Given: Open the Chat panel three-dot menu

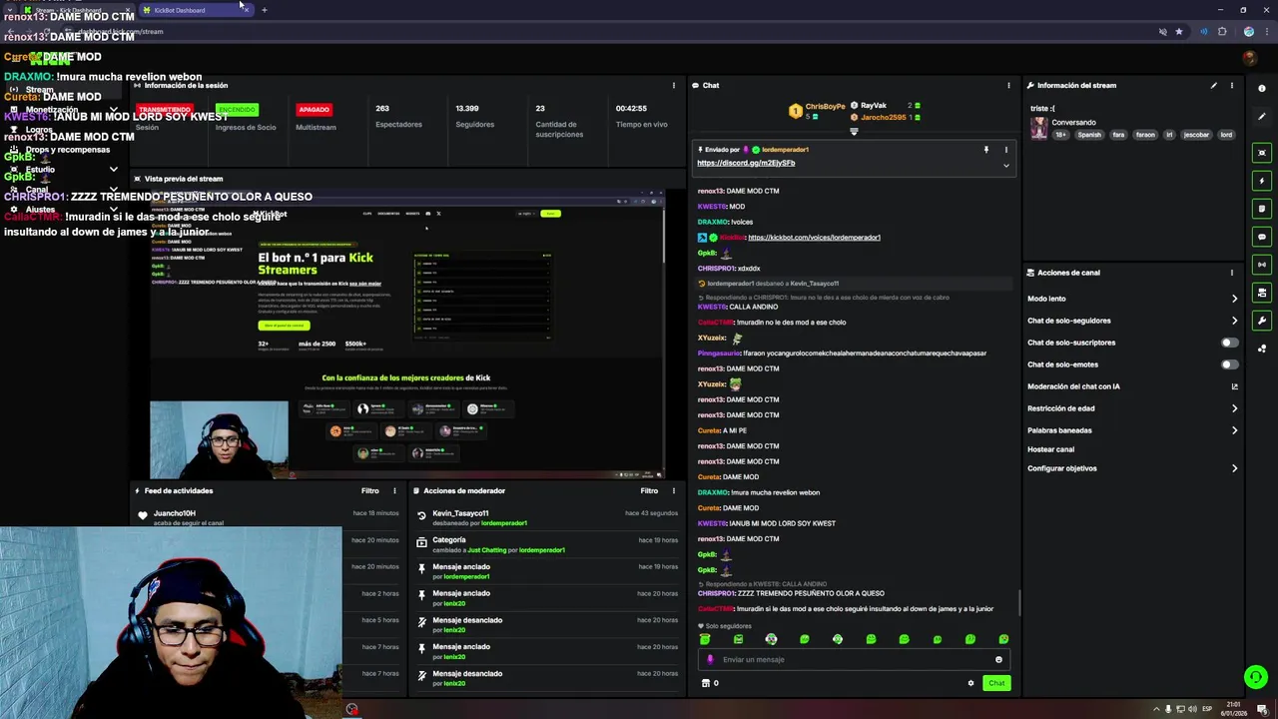Looking at the screenshot, I should click(x=1008, y=85).
